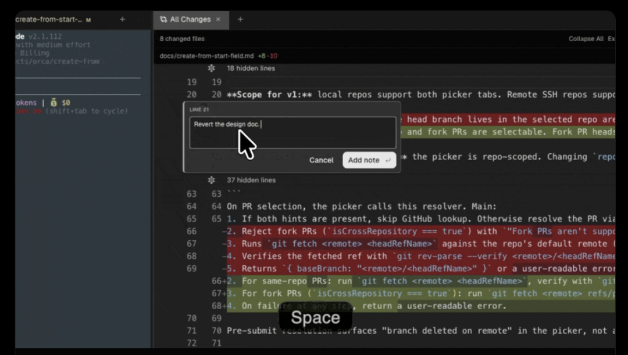The image size is (628, 355).
Task: Switch to All Changes tab
Action: tap(190, 19)
